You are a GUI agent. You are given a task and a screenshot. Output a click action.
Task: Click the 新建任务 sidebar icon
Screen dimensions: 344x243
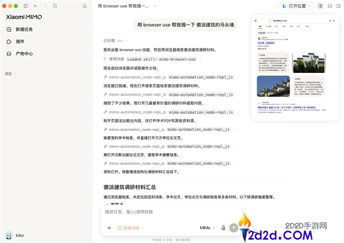[x=9, y=29]
